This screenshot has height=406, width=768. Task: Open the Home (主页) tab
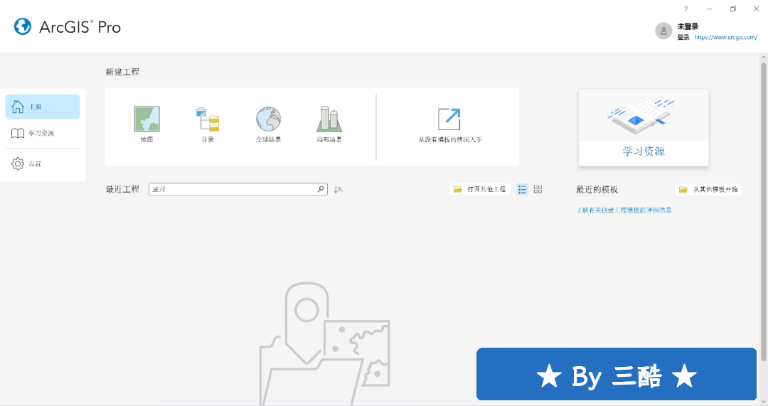[43, 107]
